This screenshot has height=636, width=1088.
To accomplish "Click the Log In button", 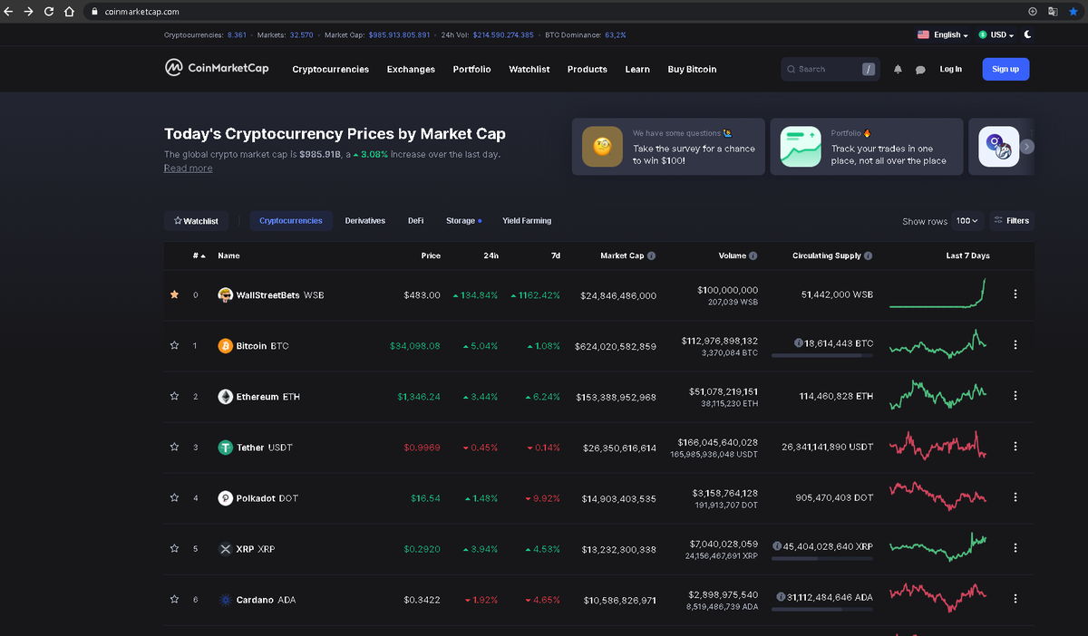I will pyautogui.click(x=950, y=69).
